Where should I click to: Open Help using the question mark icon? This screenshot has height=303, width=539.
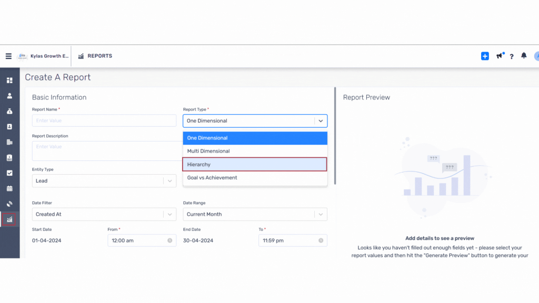[511, 56]
